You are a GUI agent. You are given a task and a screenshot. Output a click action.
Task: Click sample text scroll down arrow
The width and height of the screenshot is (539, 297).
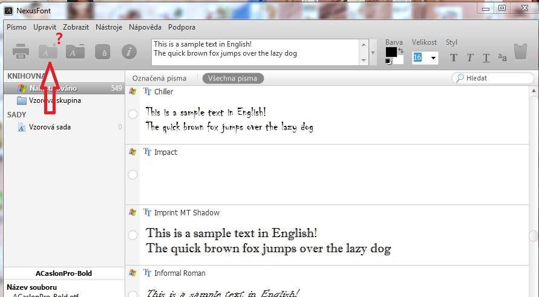point(364,60)
